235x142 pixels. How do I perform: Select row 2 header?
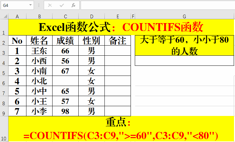tap(4, 40)
